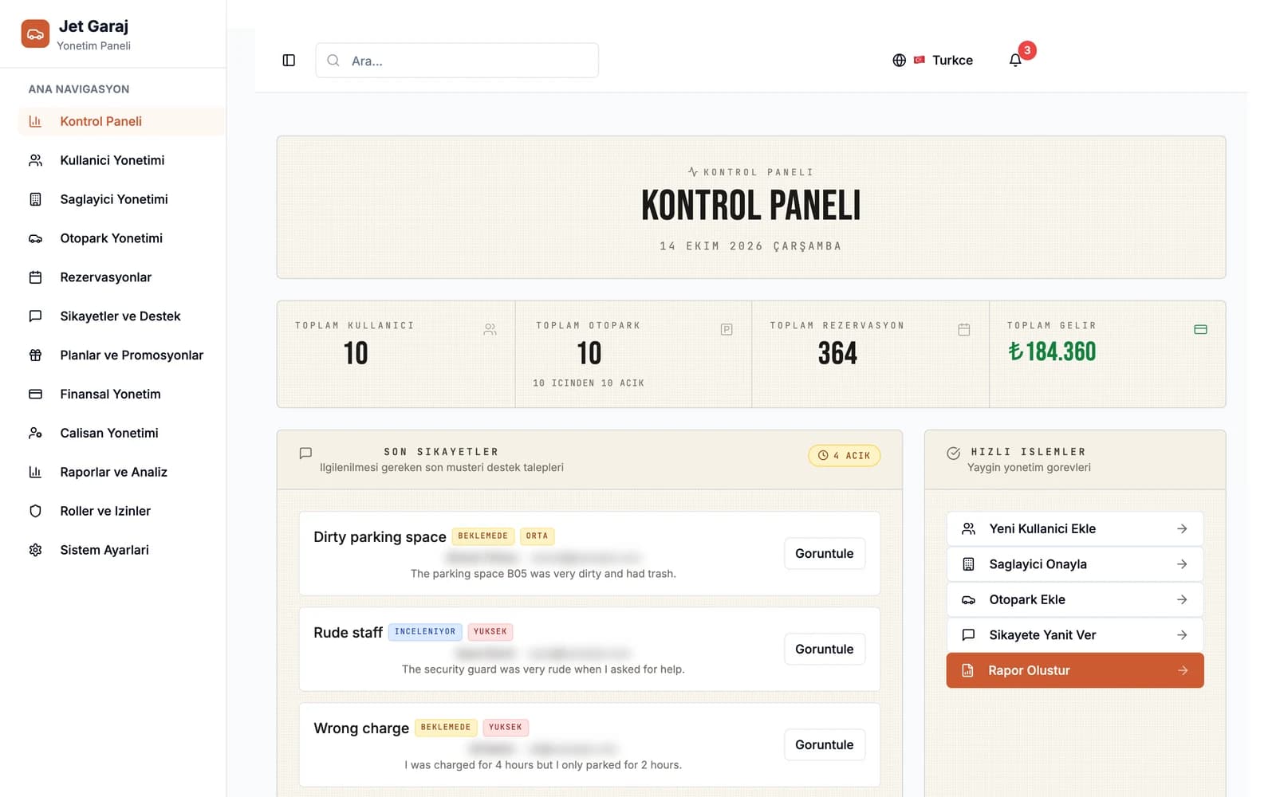Click the Rezervasyonlar calendar icon

(x=35, y=277)
